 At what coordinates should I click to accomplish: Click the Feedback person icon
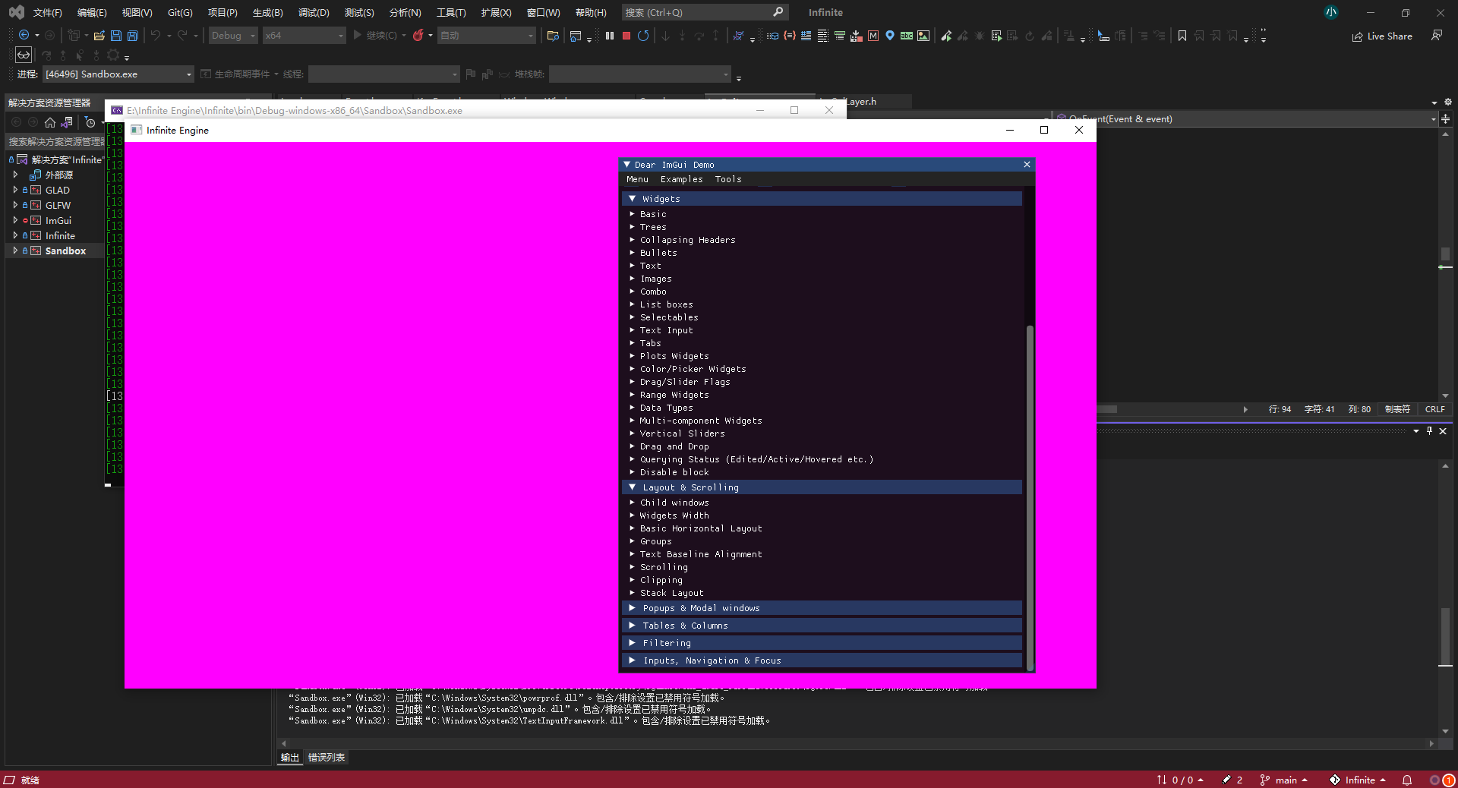tap(1437, 36)
